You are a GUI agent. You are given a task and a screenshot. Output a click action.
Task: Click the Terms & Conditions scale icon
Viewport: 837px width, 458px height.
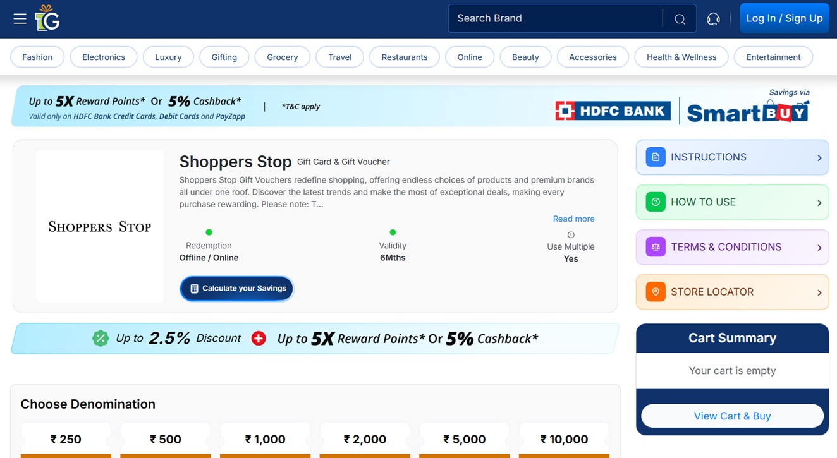point(656,247)
